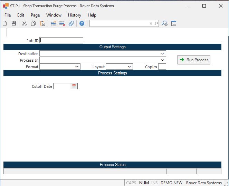This screenshot has height=186, width=229.
Task: Expand the Destination dropdown
Action: coord(162,54)
